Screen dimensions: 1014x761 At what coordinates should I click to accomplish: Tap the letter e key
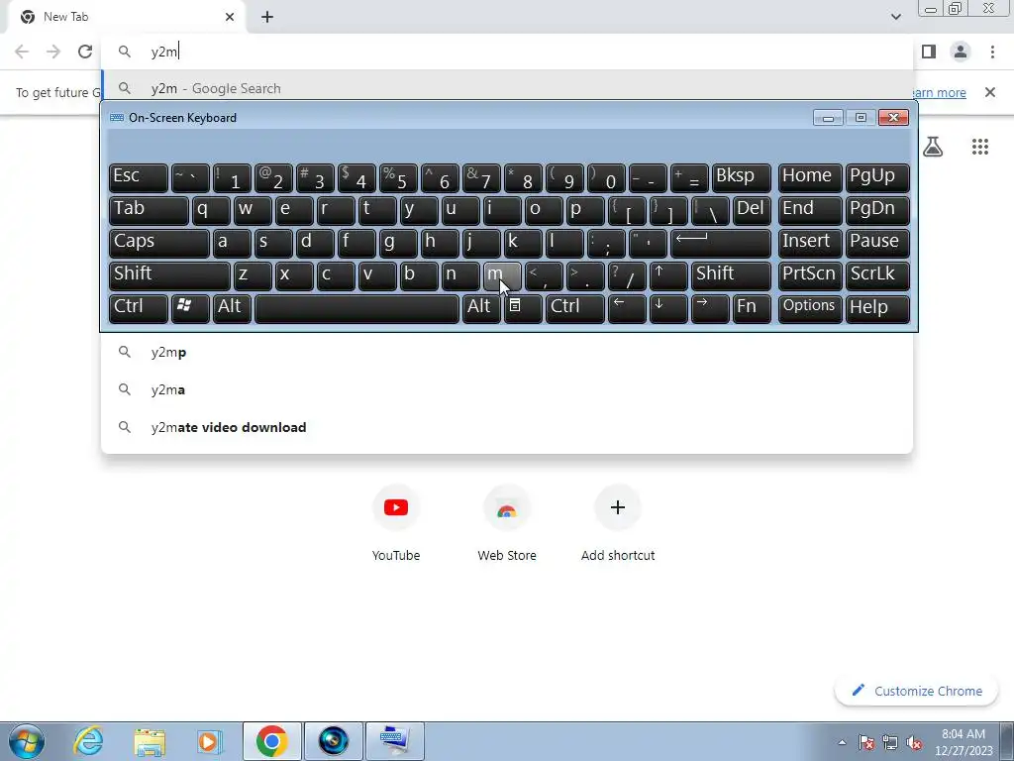pyautogui.click(x=293, y=210)
